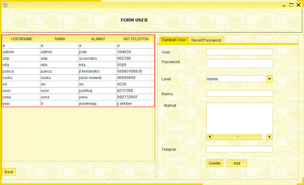Select Admin value in Level combo box
This screenshot has width=304, height=185.
tap(236, 79)
